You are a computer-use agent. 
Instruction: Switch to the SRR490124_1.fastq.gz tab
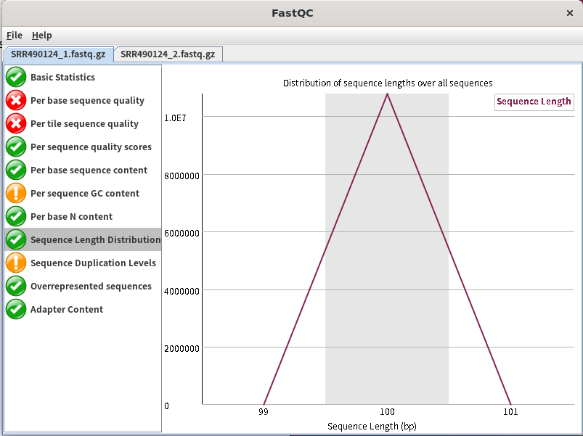point(58,54)
